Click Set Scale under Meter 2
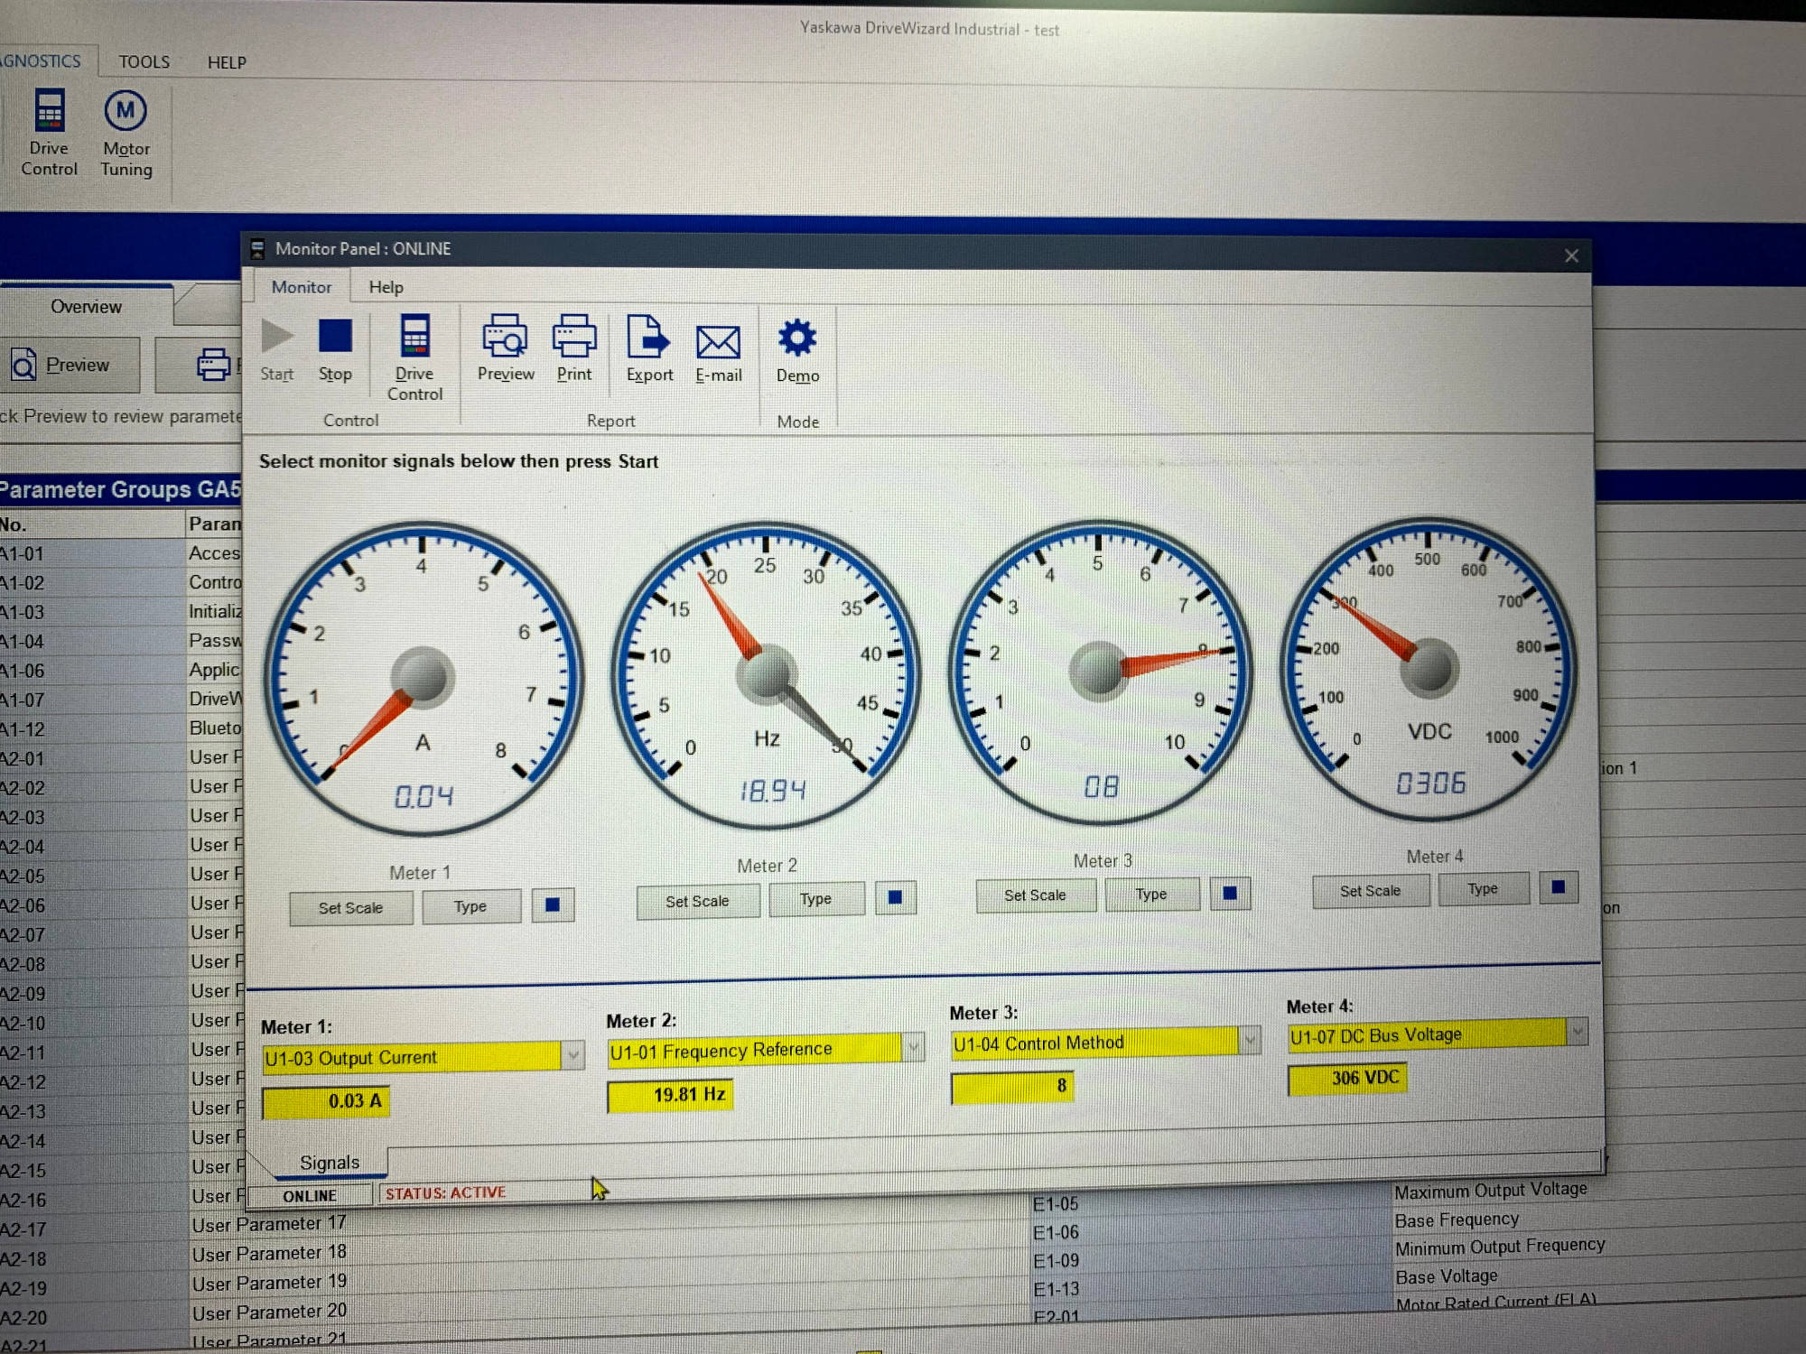Image resolution: width=1806 pixels, height=1354 pixels. click(x=697, y=901)
